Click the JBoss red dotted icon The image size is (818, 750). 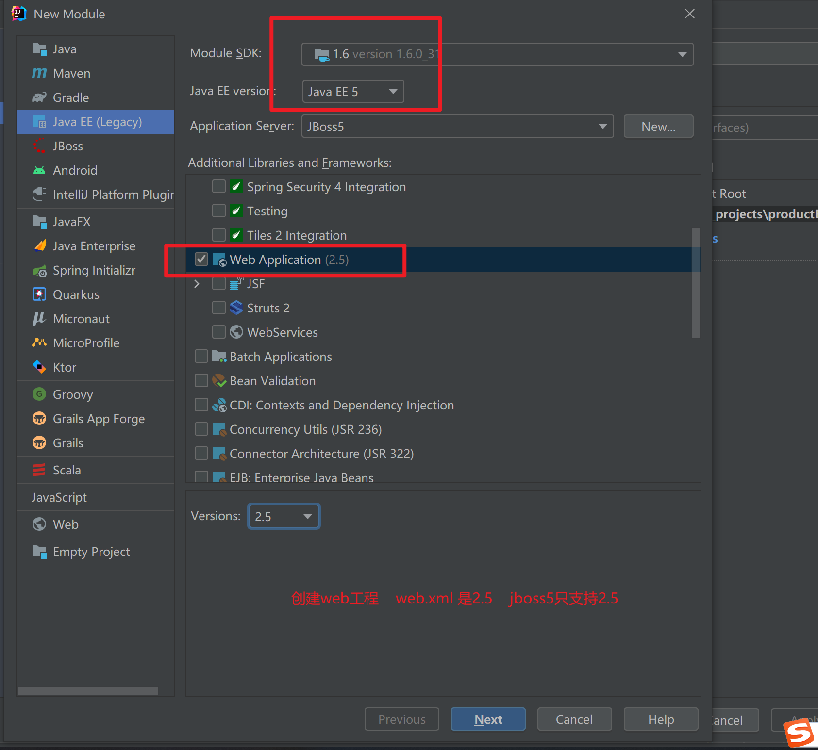tap(39, 146)
